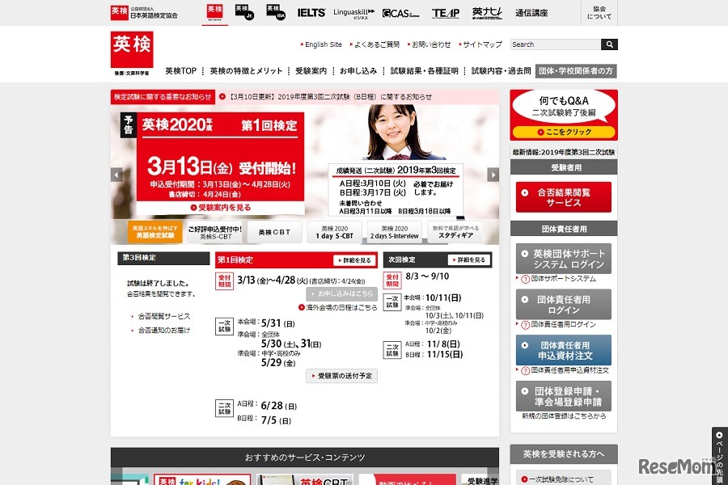The image size is (728, 485).
Task: Type in the Search input field
Action: (555, 44)
